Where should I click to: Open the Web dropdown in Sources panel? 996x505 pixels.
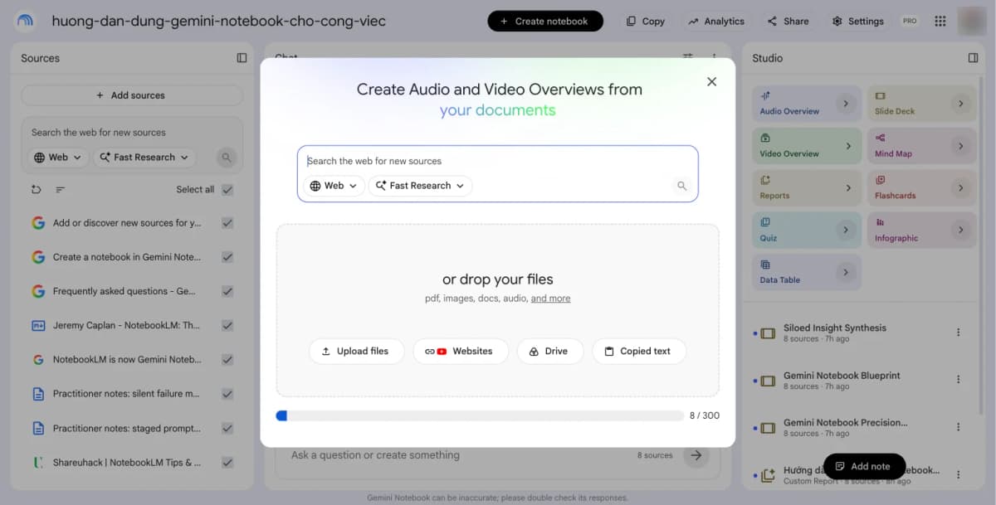click(x=58, y=157)
